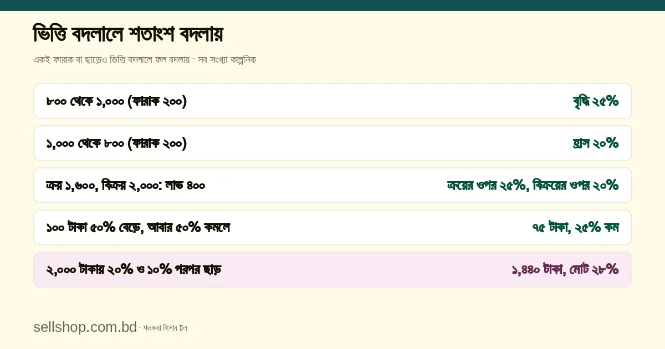665x349 pixels.
Task: Select the highlighted row '২,০০০ টাকায় ২০% ও ১০% পরপর ছাড়'
Action: (332, 270)
